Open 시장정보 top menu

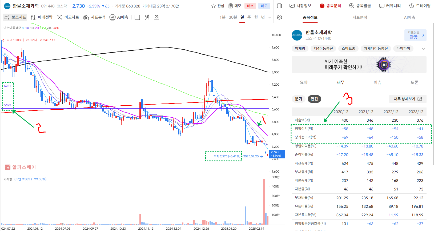pos(300,6)
